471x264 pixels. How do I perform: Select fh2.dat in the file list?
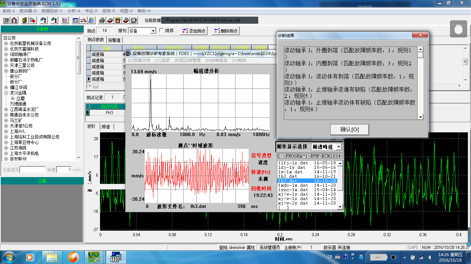coord(287,176)
